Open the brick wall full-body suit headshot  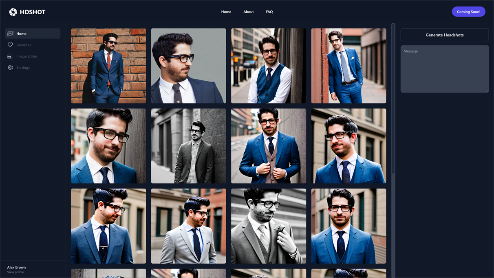(108, 66)
